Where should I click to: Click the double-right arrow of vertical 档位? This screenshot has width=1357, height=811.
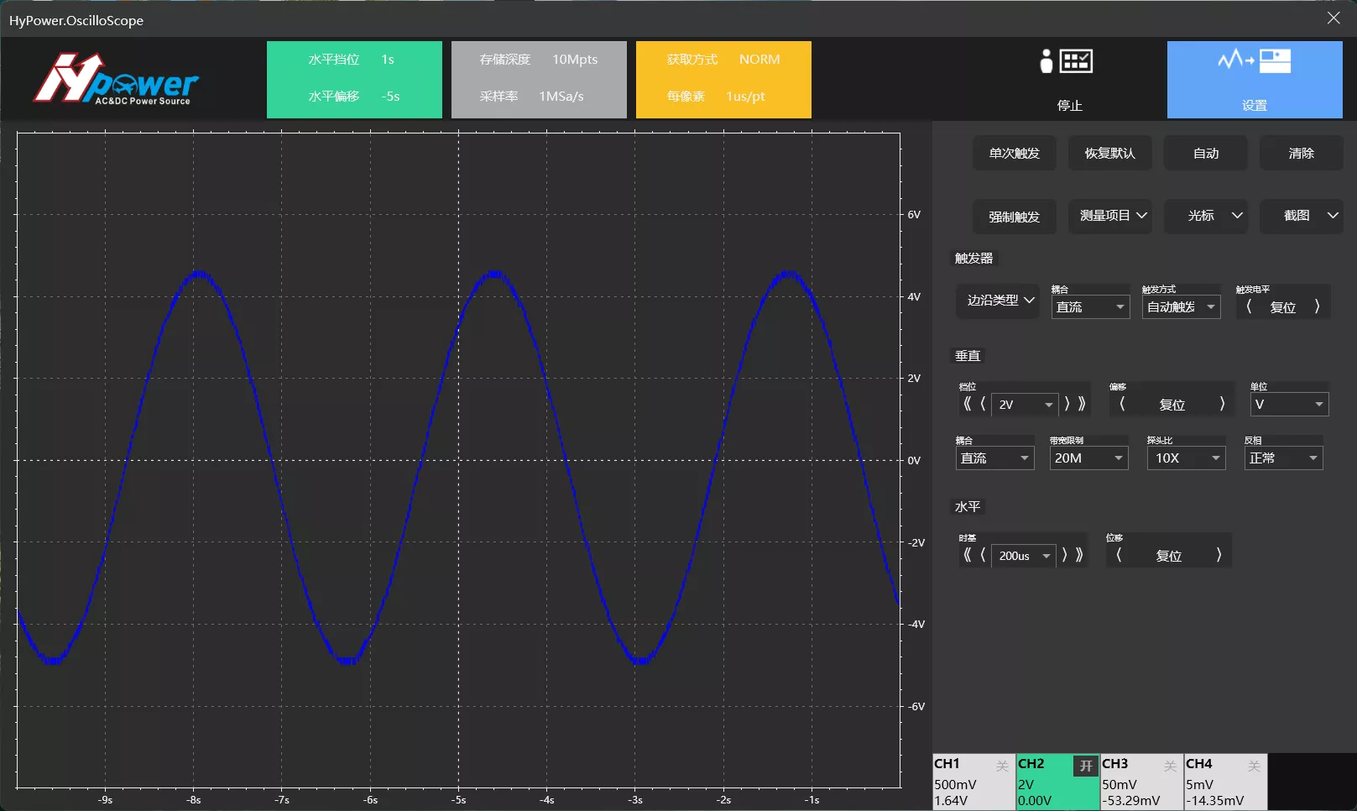[1081, 404]
